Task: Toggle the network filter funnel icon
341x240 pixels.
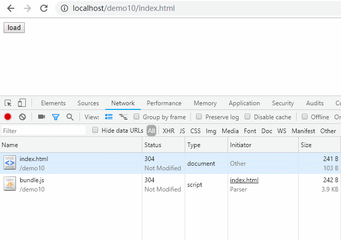Action: tap(56, 117)
